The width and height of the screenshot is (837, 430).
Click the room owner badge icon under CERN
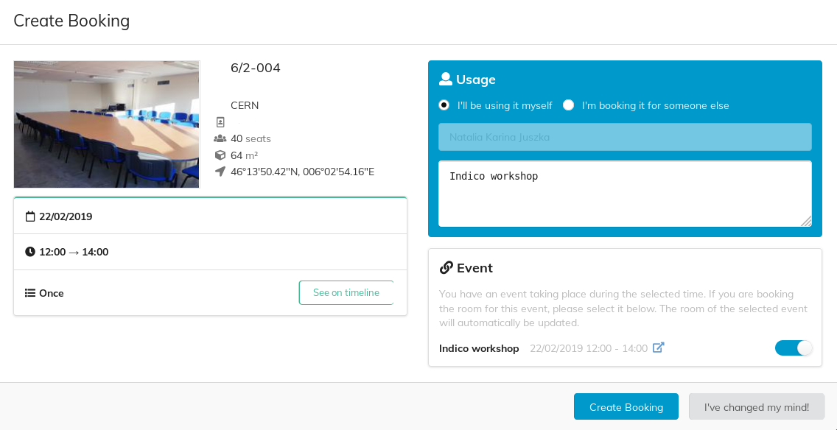click(220, 122)
